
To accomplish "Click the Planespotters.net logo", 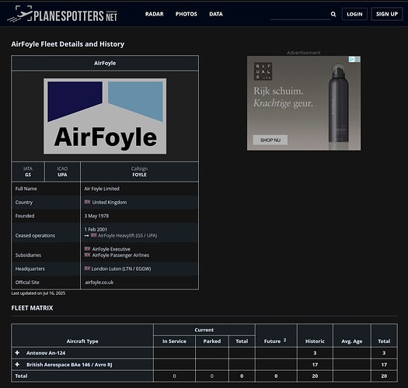I will coord(62,14).
